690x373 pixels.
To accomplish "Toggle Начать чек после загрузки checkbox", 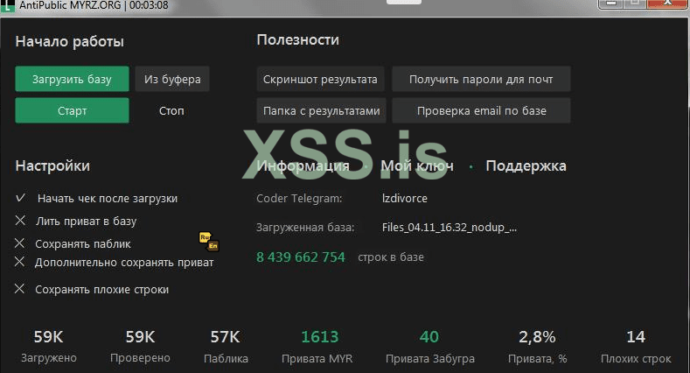I will 20,198.
